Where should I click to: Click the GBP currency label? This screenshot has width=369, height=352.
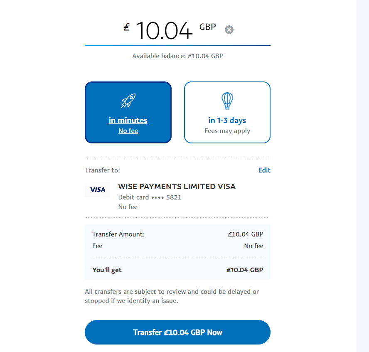tap(208, 27)
